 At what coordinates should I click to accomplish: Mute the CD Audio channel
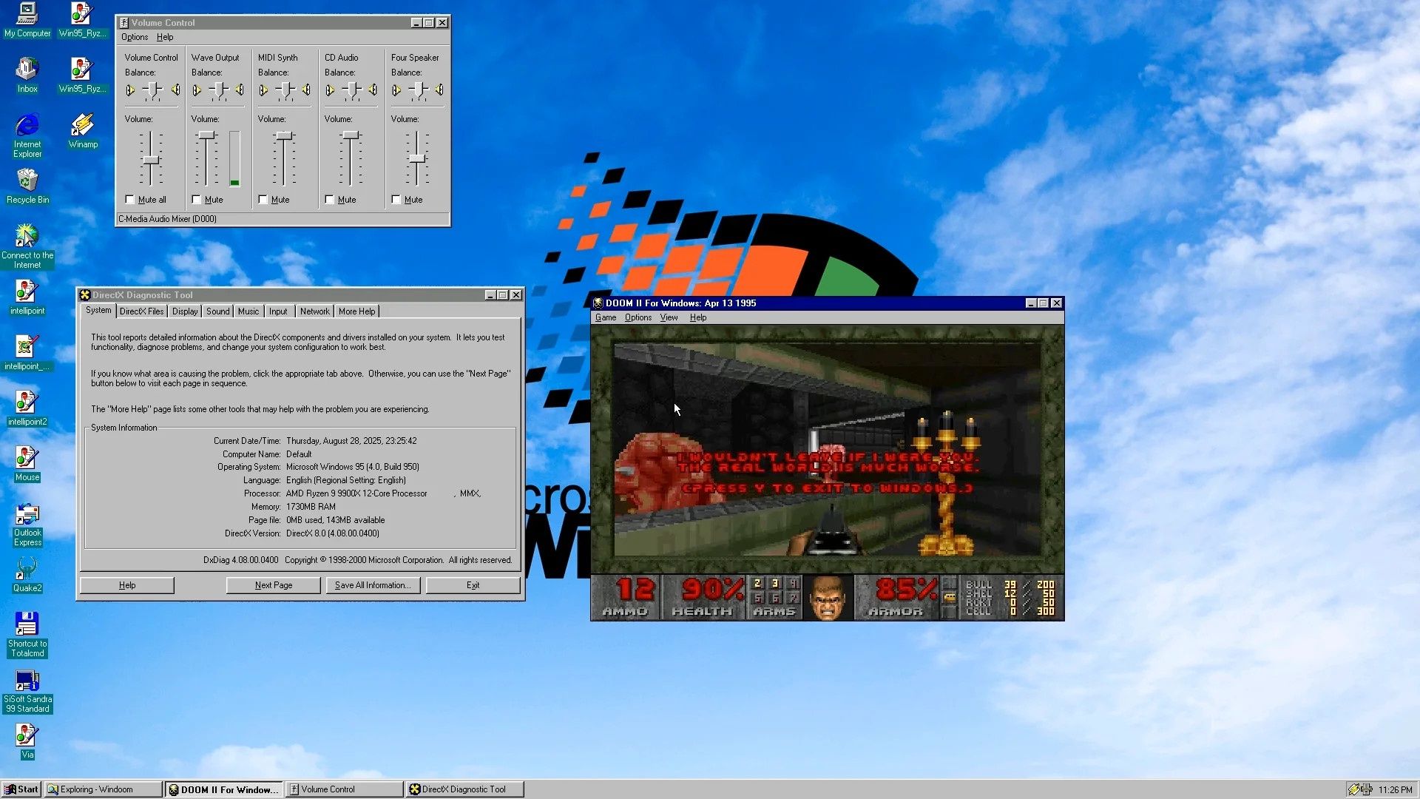330,200
